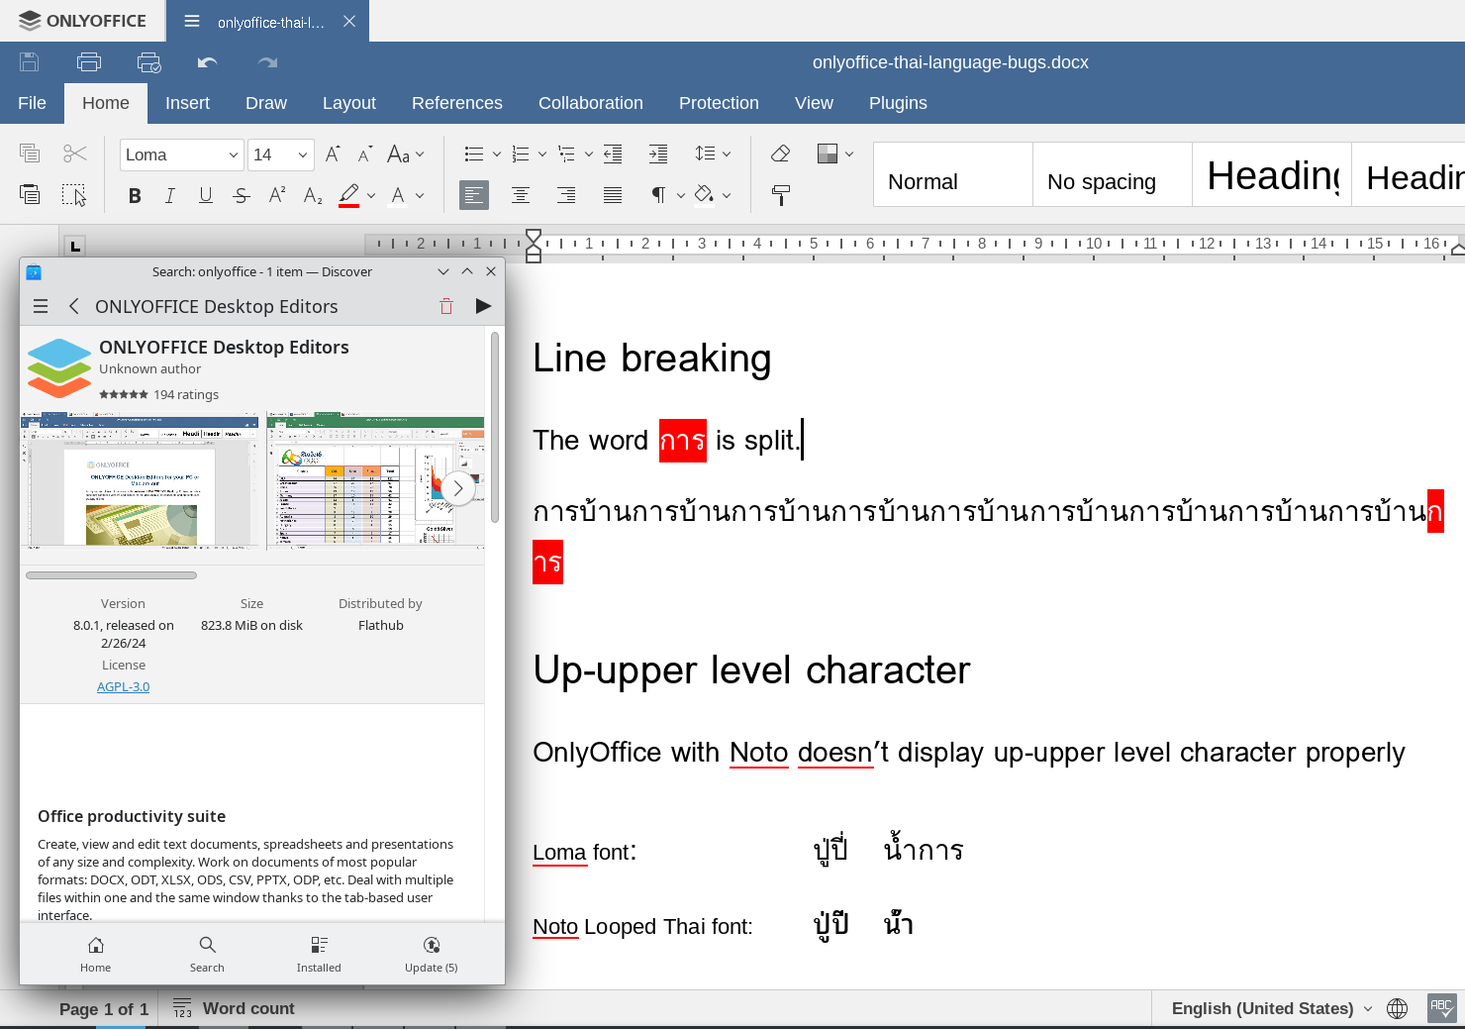Open the Loma font name dropdown
1465x1029 pixels.
[234, 154]
